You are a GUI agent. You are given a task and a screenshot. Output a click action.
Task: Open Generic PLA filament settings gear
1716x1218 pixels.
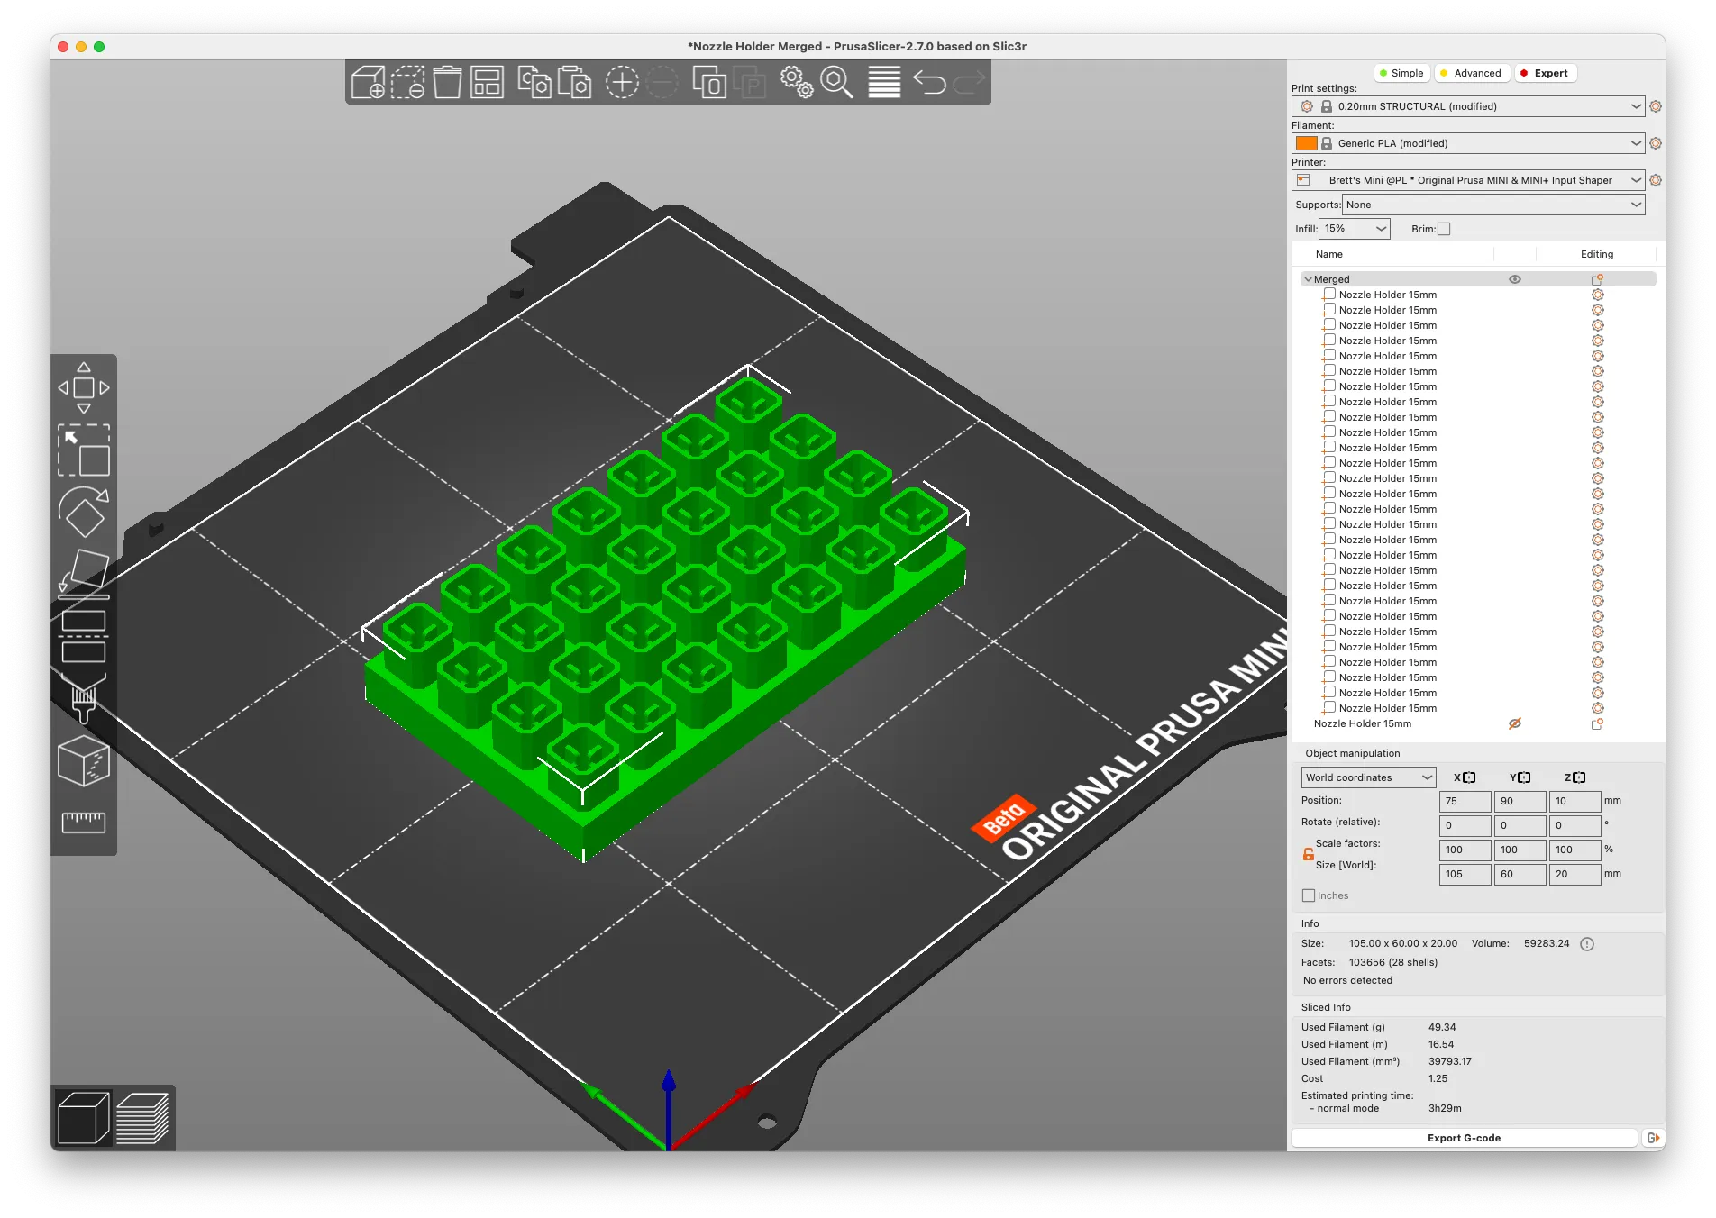(x=1656, y=143)
